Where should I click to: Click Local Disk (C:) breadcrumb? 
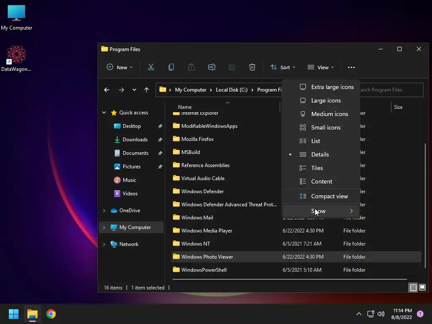(x=232, y=90)
